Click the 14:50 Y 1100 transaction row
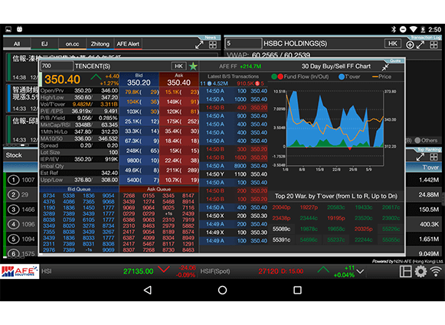 234,174
